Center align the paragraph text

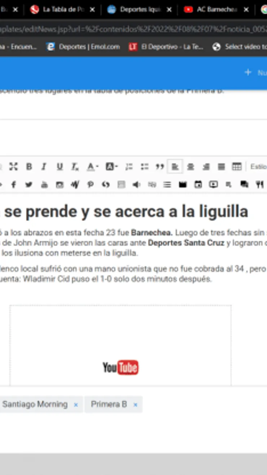click(x=191, y=167)
